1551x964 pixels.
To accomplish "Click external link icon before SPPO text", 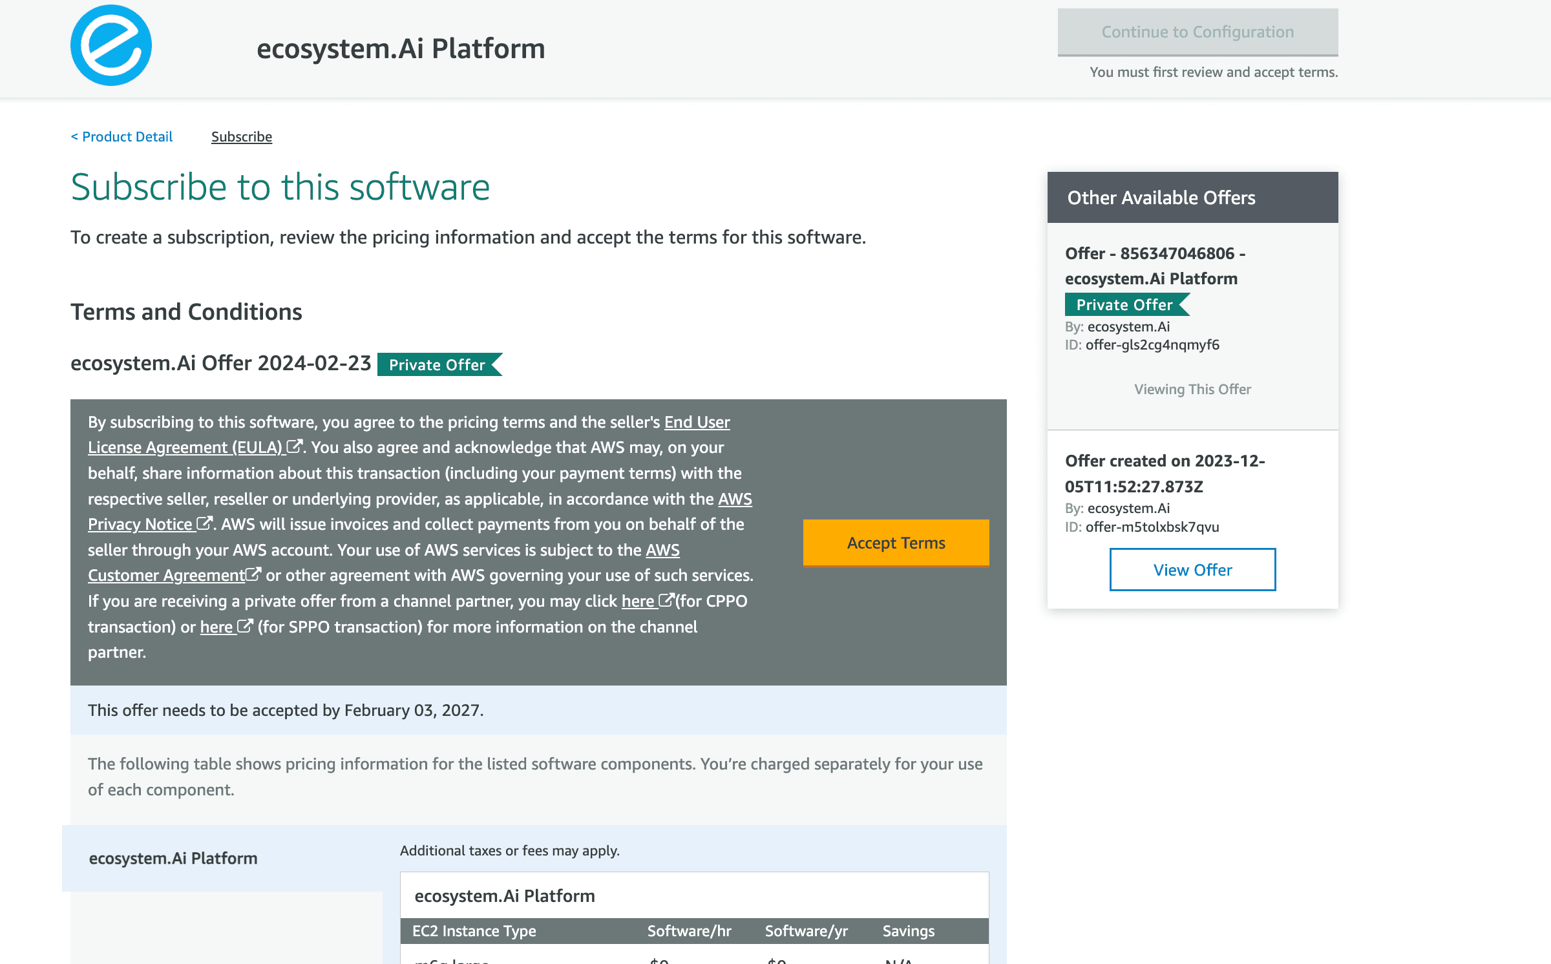I will point(245,625).
